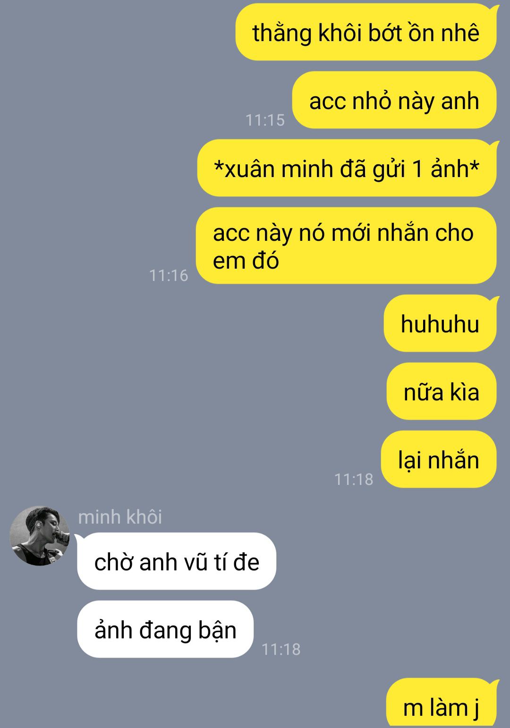The image size is (510, 728).
Task: Tap the 11:18 timestamp beside 'lại nhắn'
Action: pos(354,479)
